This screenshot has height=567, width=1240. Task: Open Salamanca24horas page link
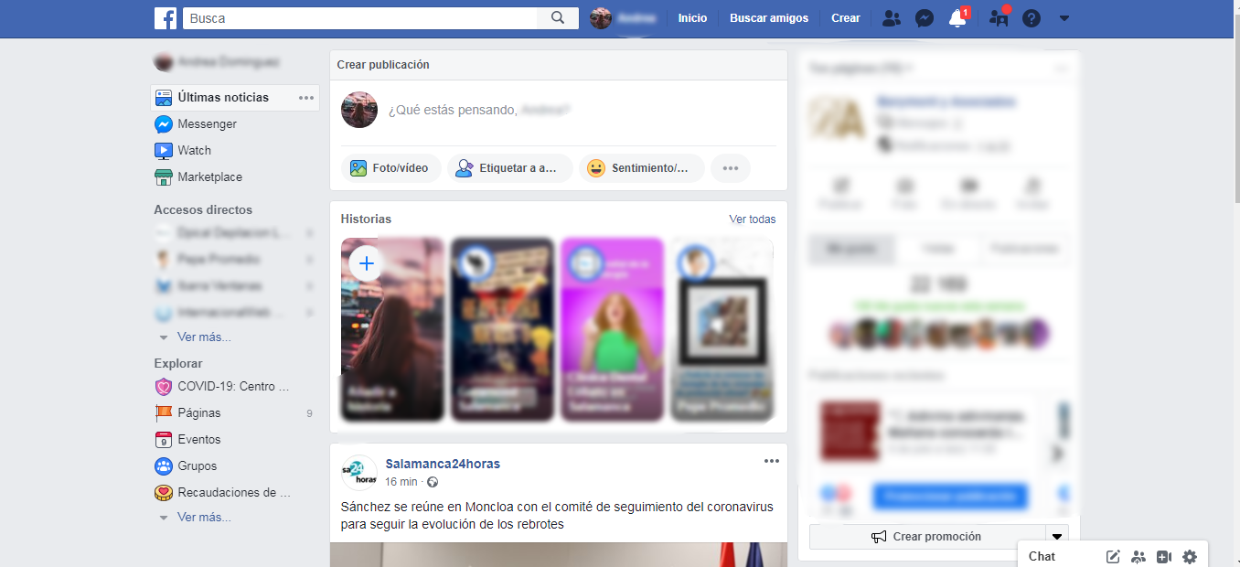(443, 464)
